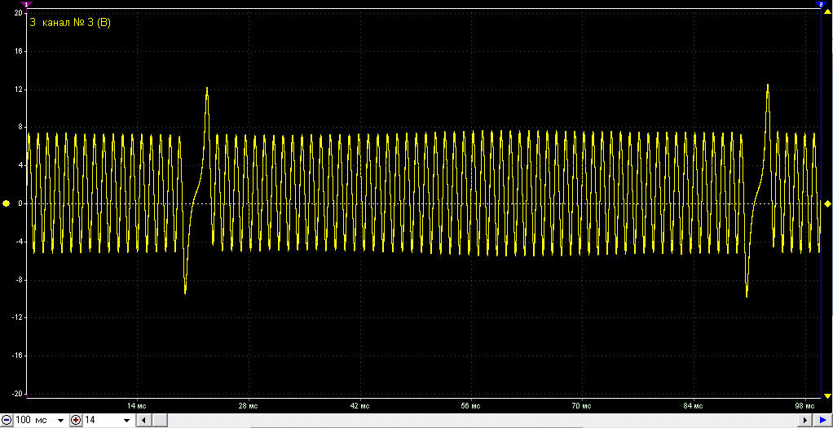Click the '28 мс' time axis label
This screenshot has width=833, height=428.
(x=249, y=406)
